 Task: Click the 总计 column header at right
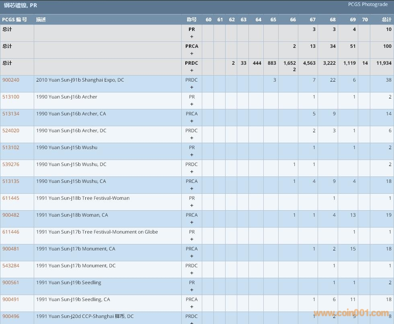click(386, 20)
